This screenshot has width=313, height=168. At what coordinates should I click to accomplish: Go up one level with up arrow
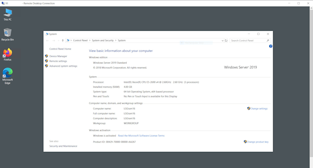pos(63,41)
